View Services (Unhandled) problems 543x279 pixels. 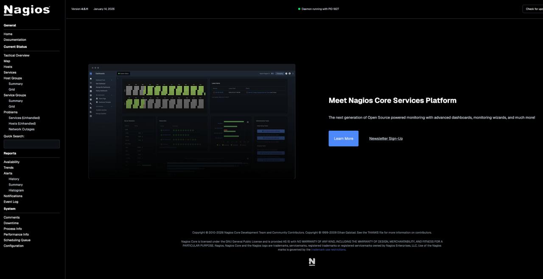point(24,118)
